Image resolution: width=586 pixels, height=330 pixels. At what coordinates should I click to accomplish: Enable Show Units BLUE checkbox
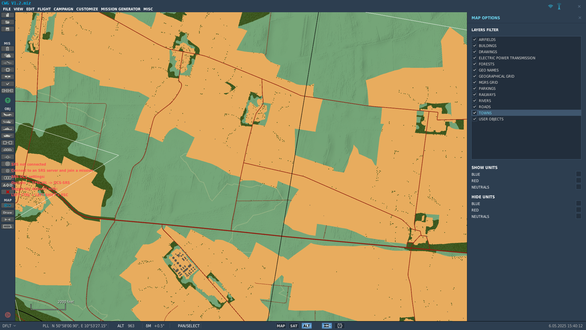click(579, 174)
